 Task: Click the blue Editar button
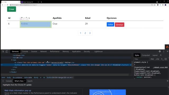point(110,25)
